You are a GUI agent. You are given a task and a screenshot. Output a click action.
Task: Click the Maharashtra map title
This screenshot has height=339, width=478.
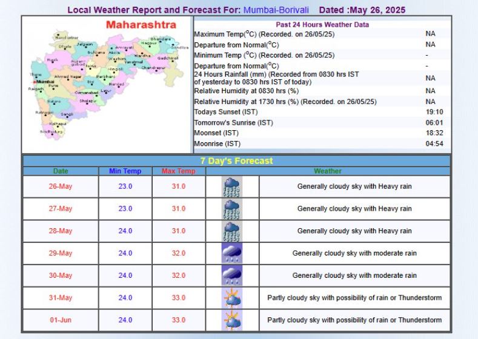(x=141, y=25)
